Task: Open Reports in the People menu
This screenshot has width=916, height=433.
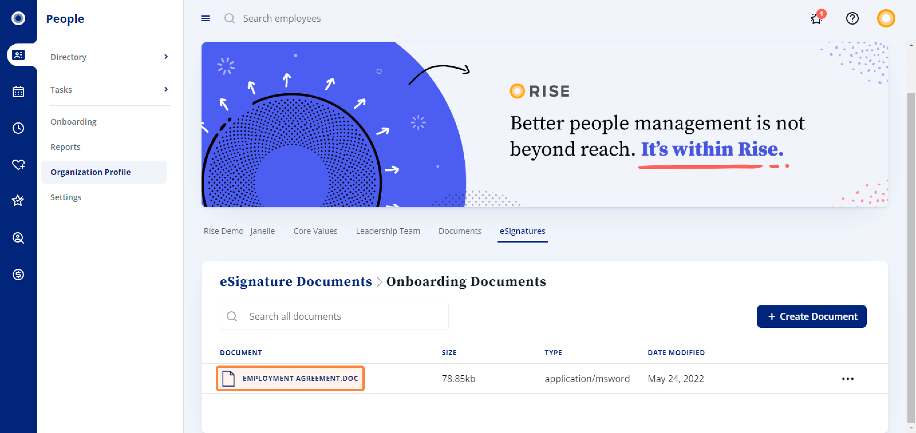Action: click(x=66, y=147)
